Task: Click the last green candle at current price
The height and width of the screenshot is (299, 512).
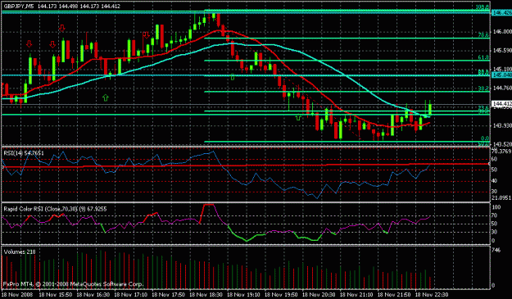Action: tap(430, 109)
